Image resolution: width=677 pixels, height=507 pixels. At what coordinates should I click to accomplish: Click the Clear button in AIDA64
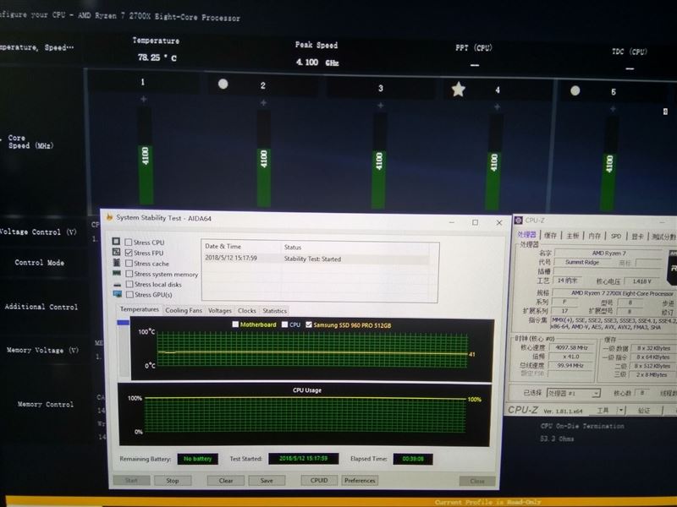click(226, 480)
